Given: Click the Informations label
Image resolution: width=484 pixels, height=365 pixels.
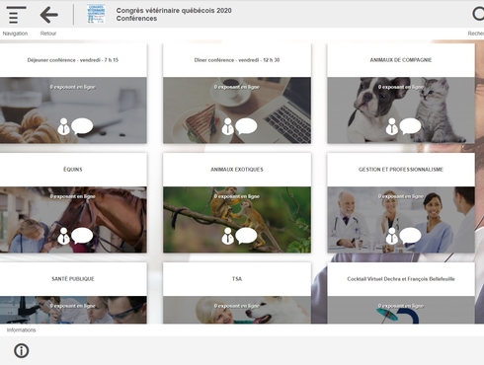Looking at the screenshot, I should [21, 329].
